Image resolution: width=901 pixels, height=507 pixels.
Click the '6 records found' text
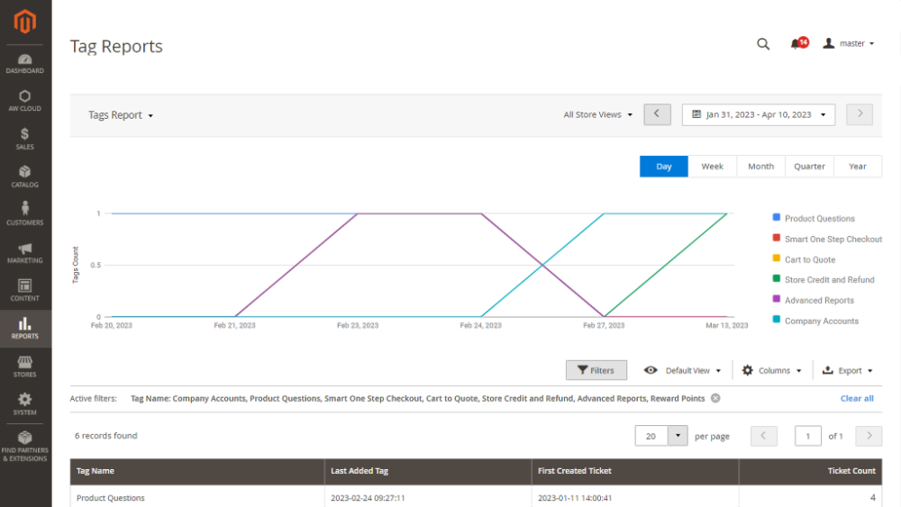coord(105,436)
